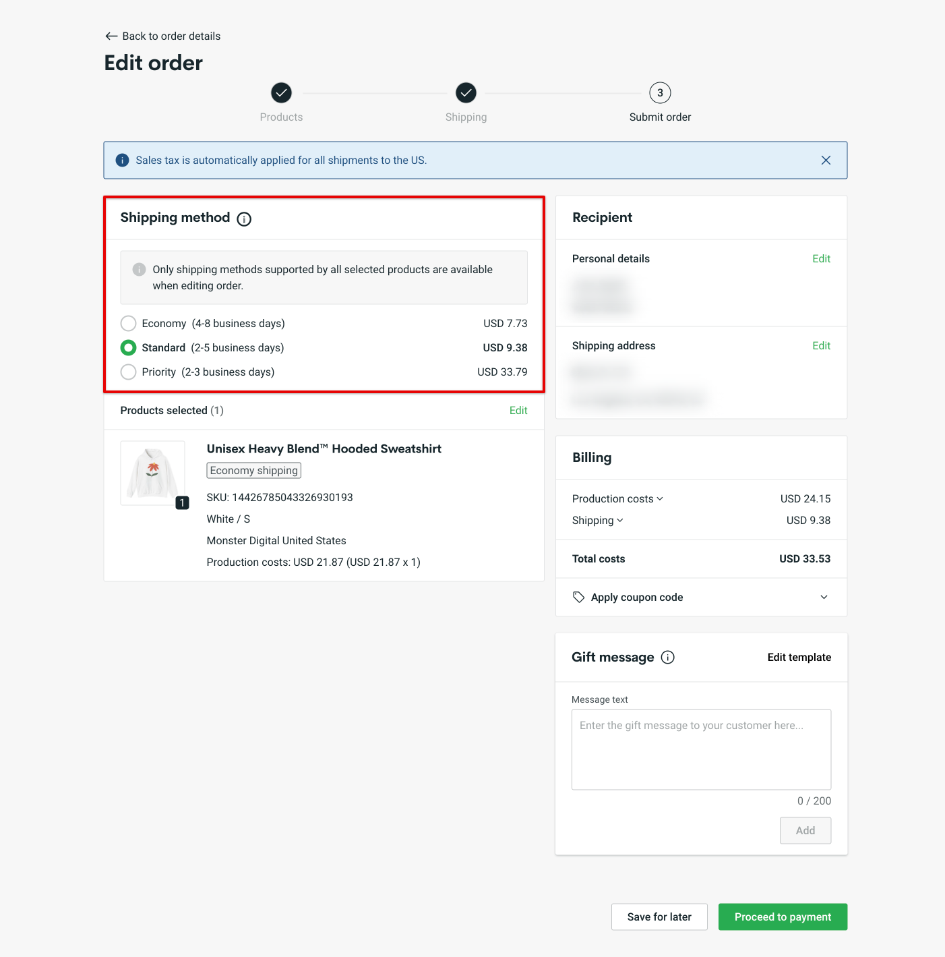The image size is (945, 957).
Task: Click the Proceed to payment button
Action: click(x=782, y=917)
